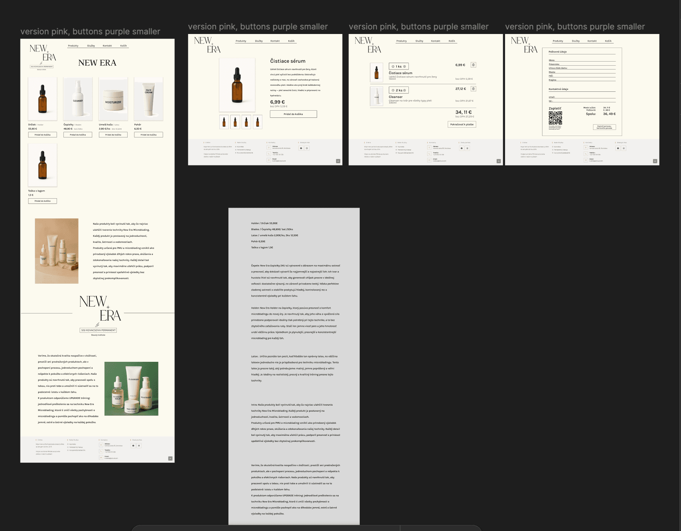Open Facebook via footer social icon
The width and height of the screenshot is (681, 531).
tap(301, 148)
